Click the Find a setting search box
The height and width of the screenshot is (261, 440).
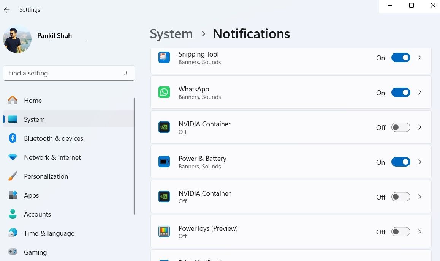pos(69,73)
